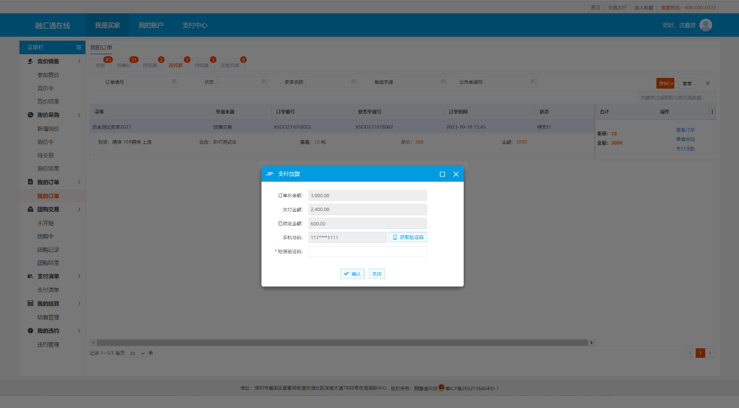Click the 卖家名称 field picker icon
This screenshot has width=739, height=408.
354,82
